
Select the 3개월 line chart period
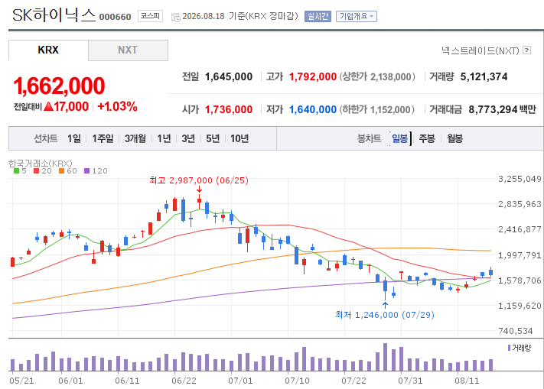pos(135,138)
